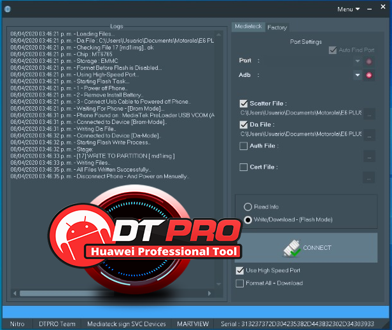Viewport: 392px width, 330px height.
Task: Browse for Auth File with ellipsis button
Action: coord(369,157)
